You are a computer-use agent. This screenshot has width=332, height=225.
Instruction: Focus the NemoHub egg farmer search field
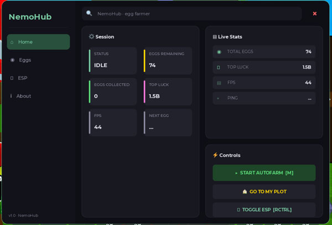tap(191, 14)
